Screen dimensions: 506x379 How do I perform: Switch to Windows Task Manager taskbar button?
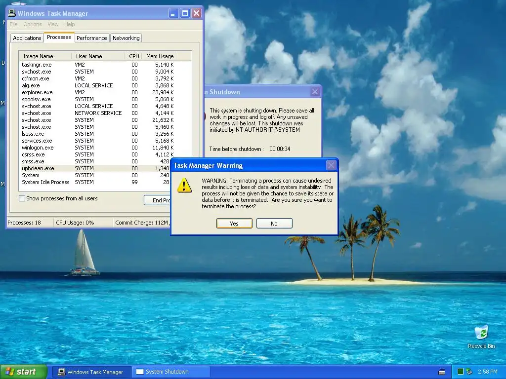pyautogui.click(x=91, y=372)
